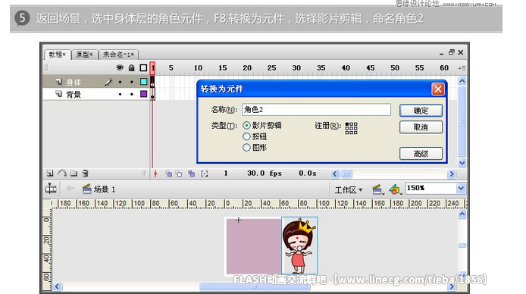The height and width of the screenshot is (294, 526).
Task: Select the 按钮 type radio button
Action: [x=246, y=136]
